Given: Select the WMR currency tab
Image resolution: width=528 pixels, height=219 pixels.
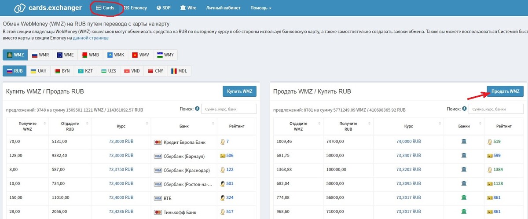Looking at the screenshot, I should click(x=40, y=55).
